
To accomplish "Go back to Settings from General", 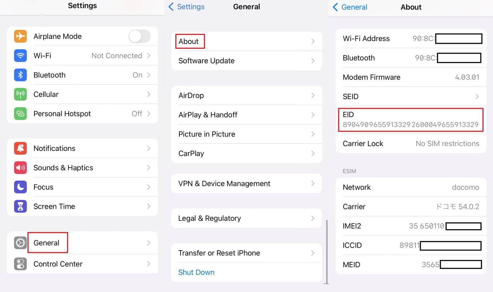I will point(186,6).
